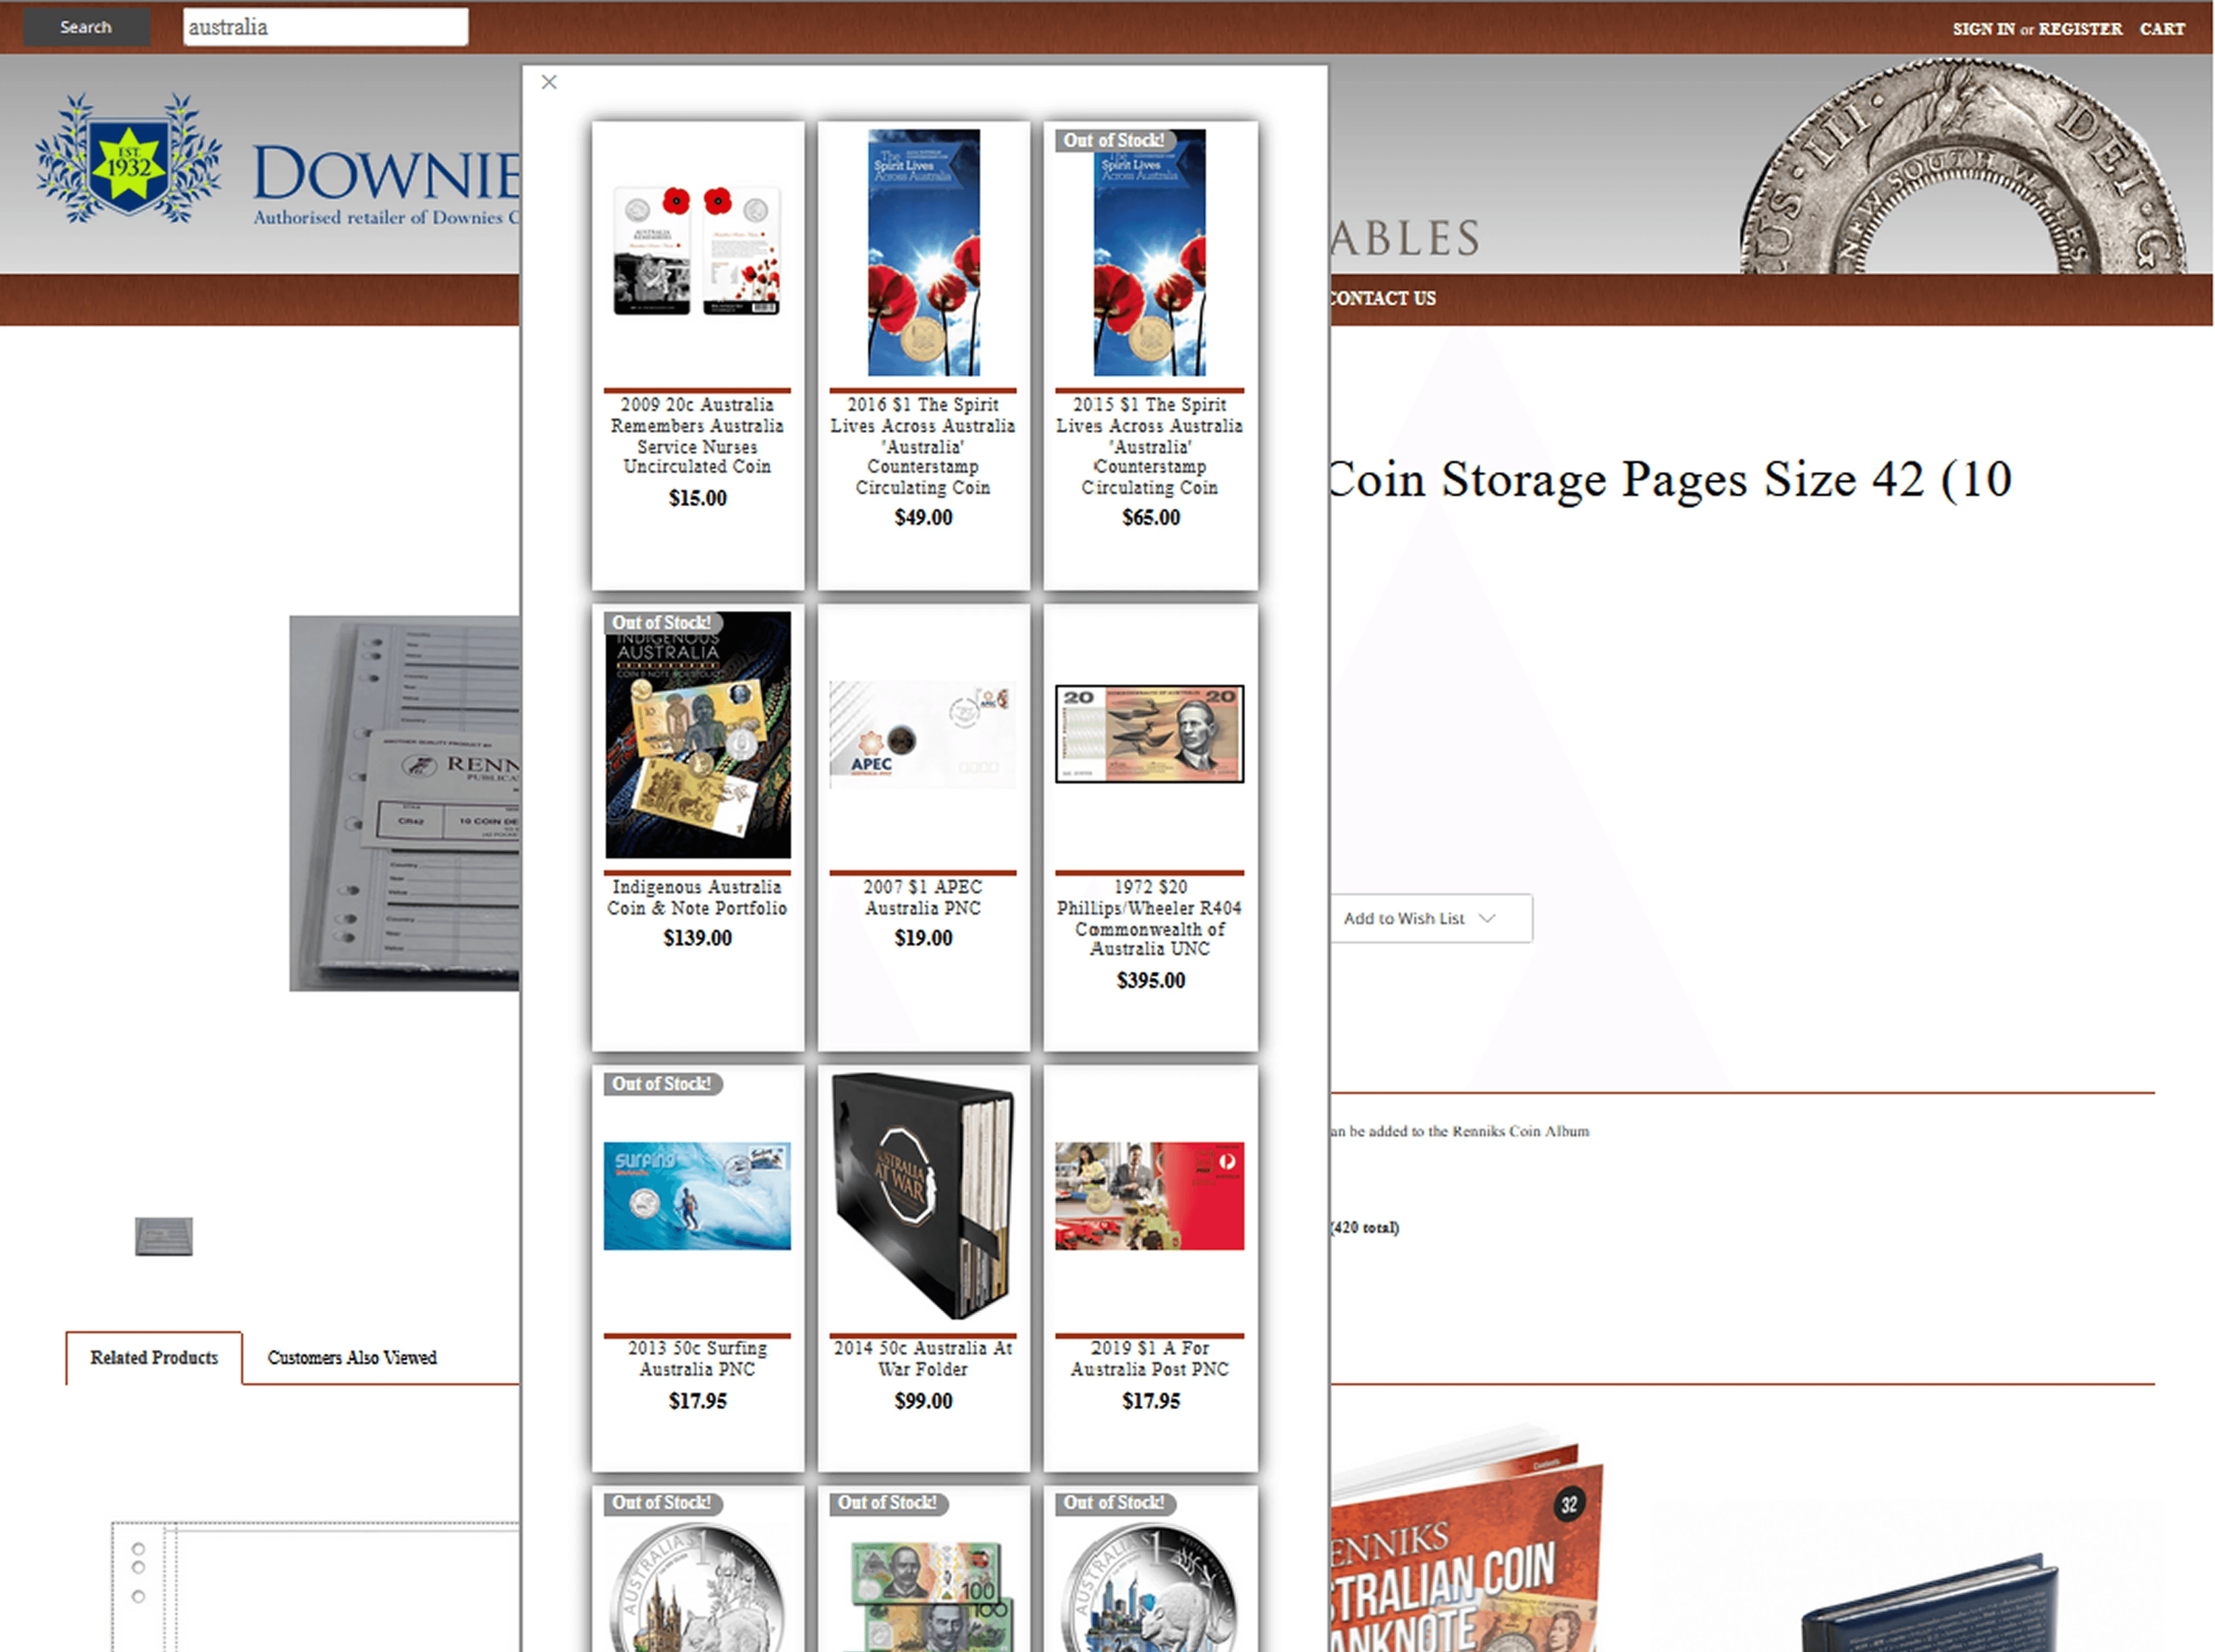Switch to Customers Also Viewed tab
The height and width of the screenshot is (1652, 2215).
tap(352, 1357)
